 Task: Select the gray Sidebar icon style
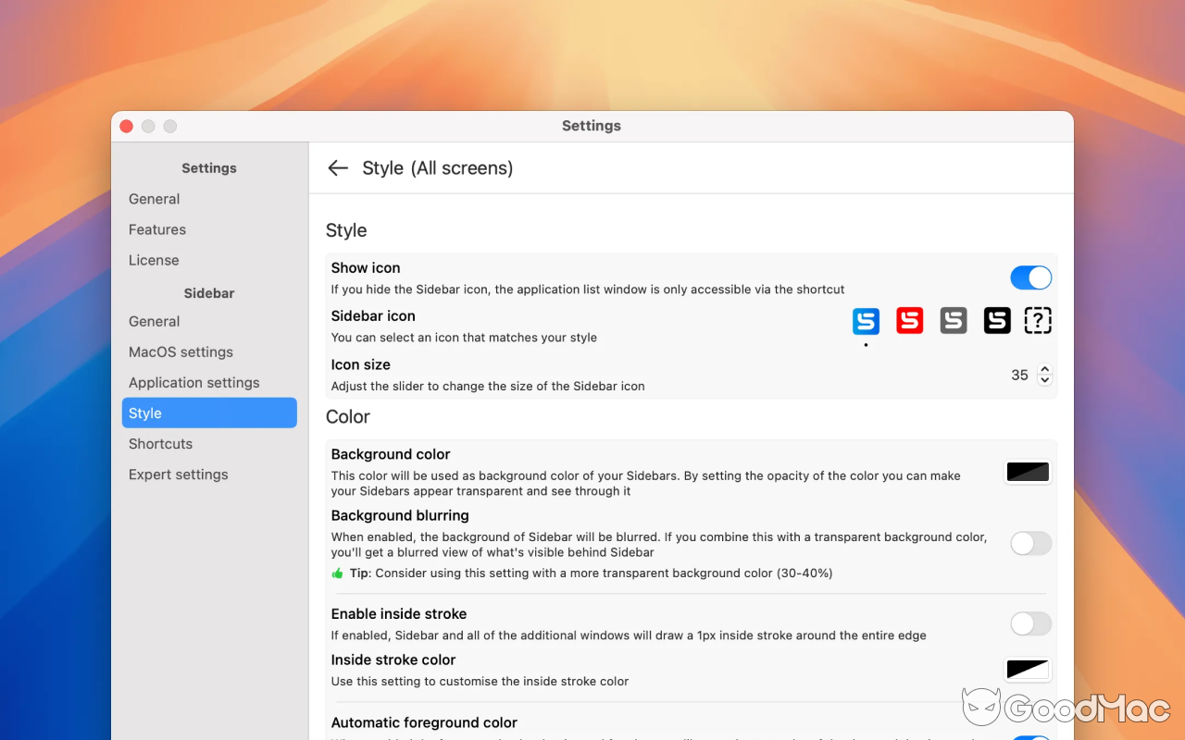click(x=953, y=320)
